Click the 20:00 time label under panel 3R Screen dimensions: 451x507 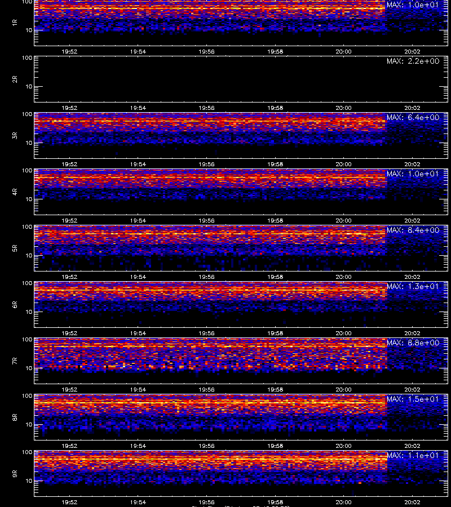343,164
